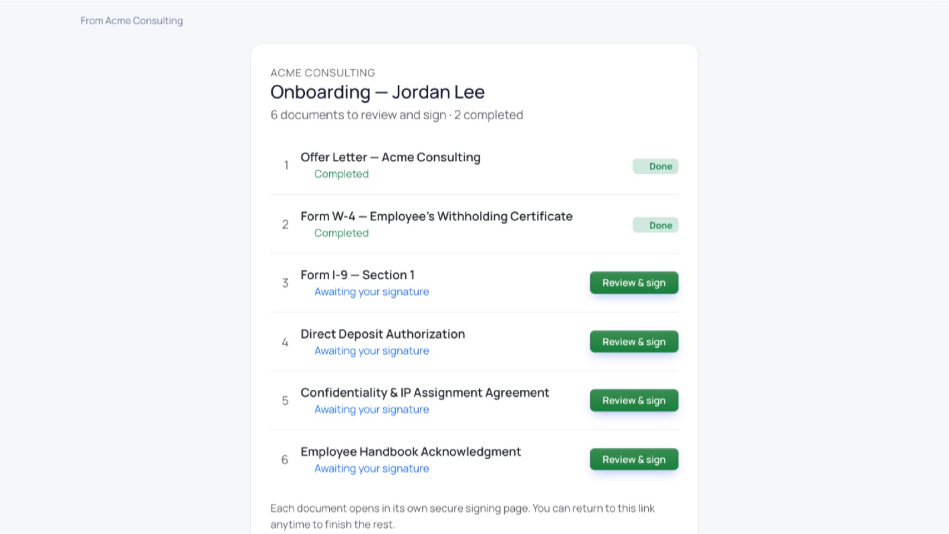This screenshot has height=534, width=949.
Task: Open the Offer Letter — Acme Consulting title
Action: tap(390, 157)
